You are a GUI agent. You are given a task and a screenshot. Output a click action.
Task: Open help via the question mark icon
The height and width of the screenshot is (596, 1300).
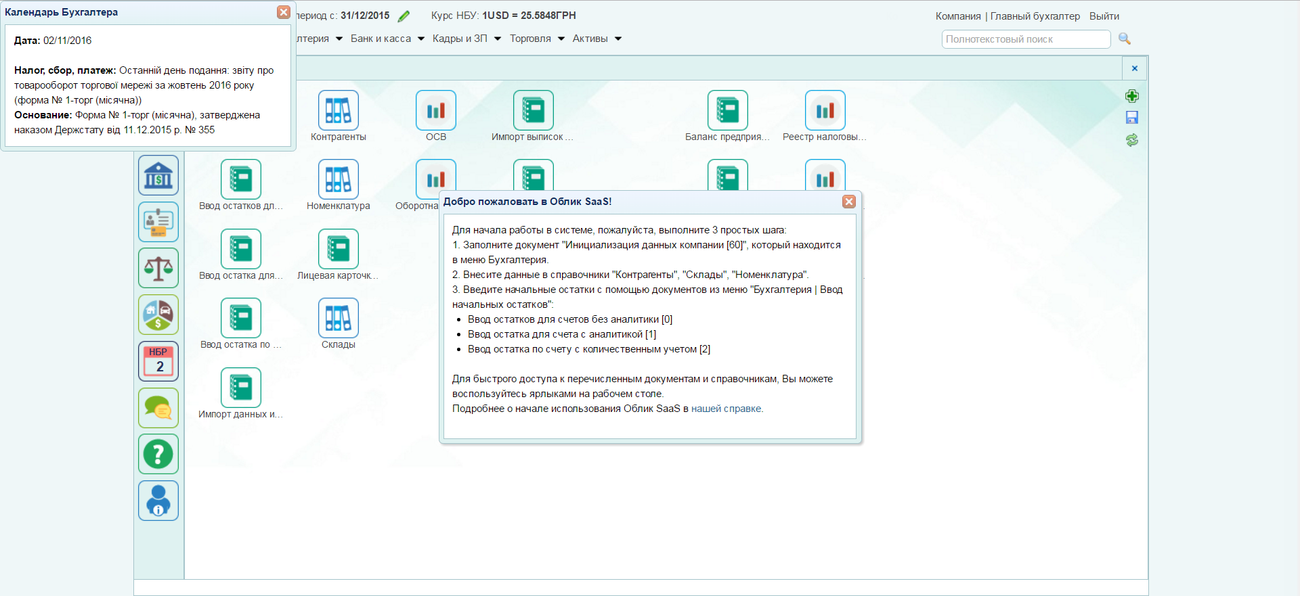point(158,454)
